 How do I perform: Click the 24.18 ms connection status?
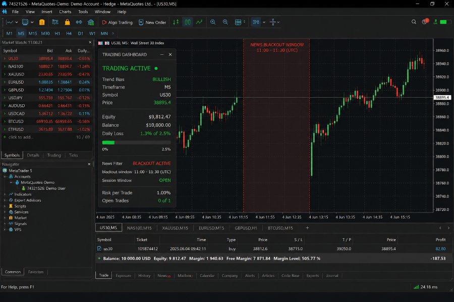(426, 287)
